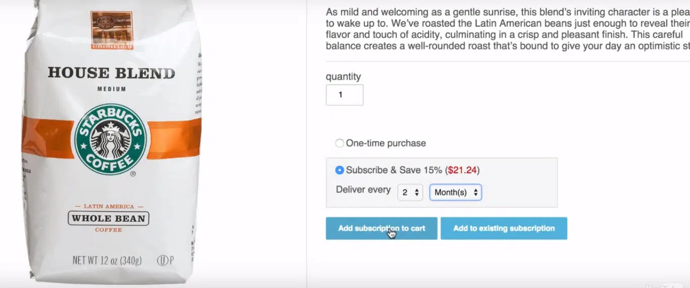Viewport: 690px width, 288px height.
Task: Focus the quantity input field
Action: [x=344, y=95]
